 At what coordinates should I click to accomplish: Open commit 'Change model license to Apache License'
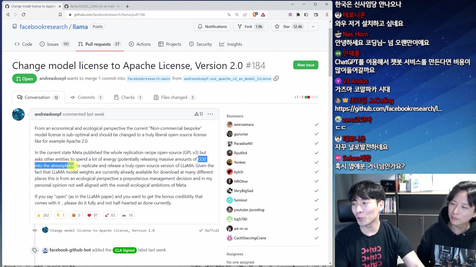(102, 230)
